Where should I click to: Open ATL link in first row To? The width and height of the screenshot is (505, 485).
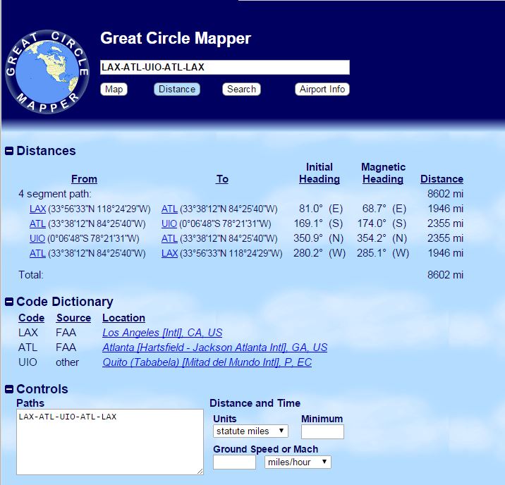169,209
